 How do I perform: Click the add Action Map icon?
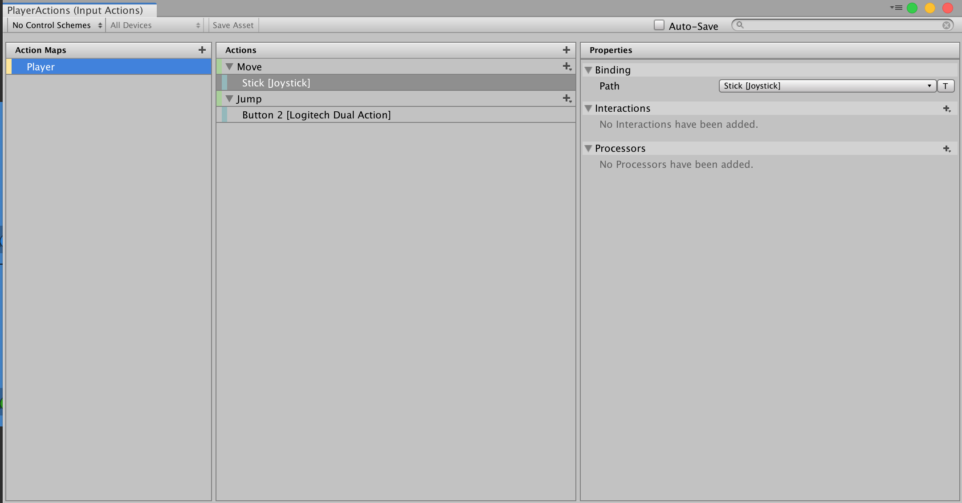pyautogui.click(x=202, y=49)
